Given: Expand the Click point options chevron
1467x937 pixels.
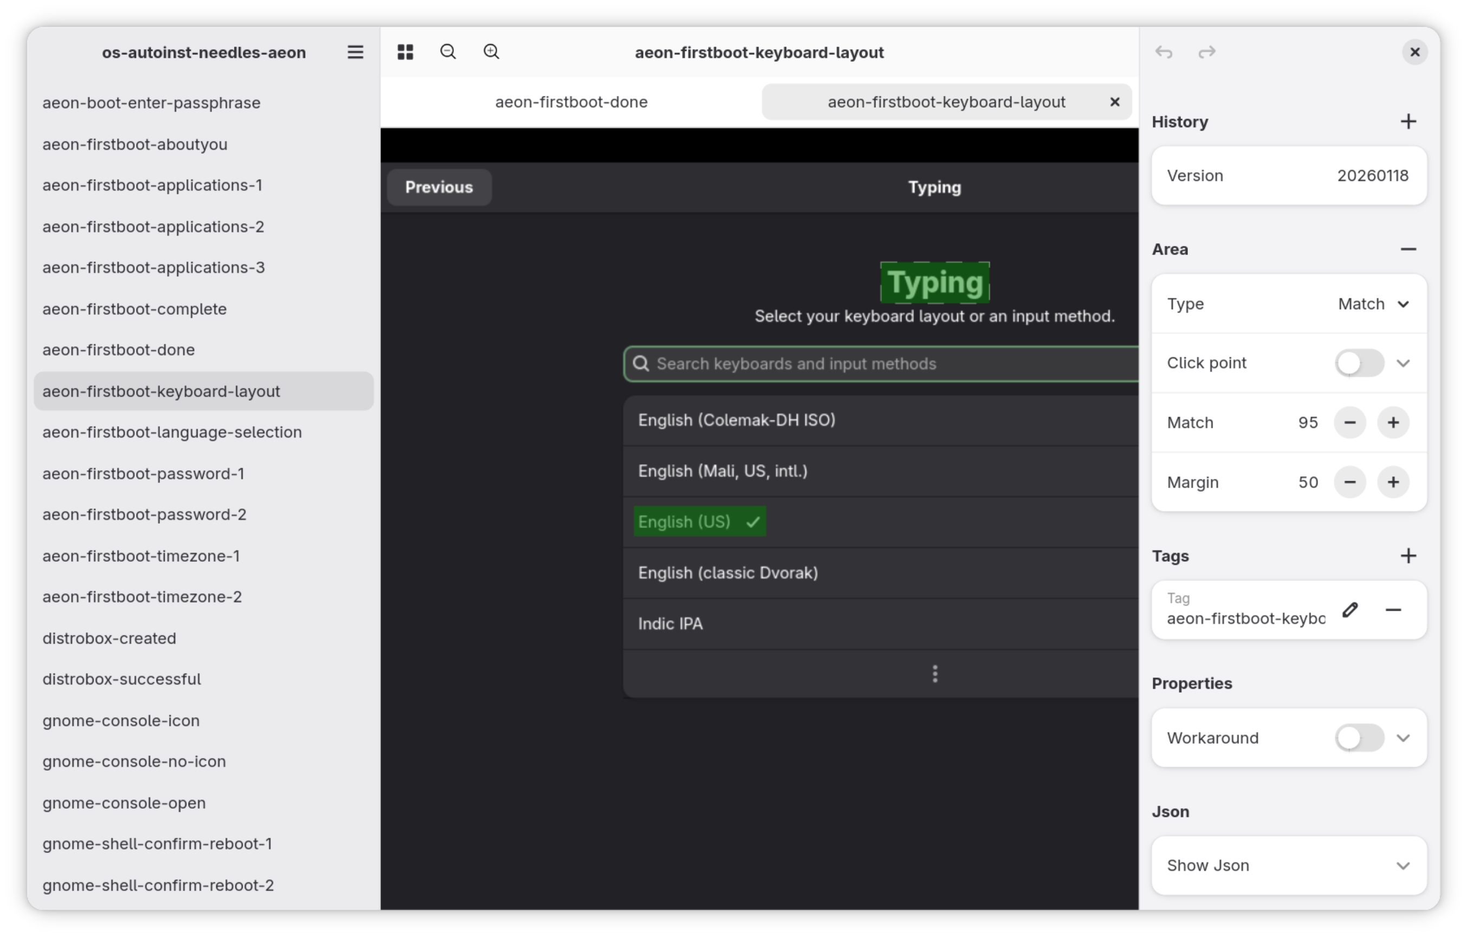Looking at the screenshot, I should coord(1403,363).
